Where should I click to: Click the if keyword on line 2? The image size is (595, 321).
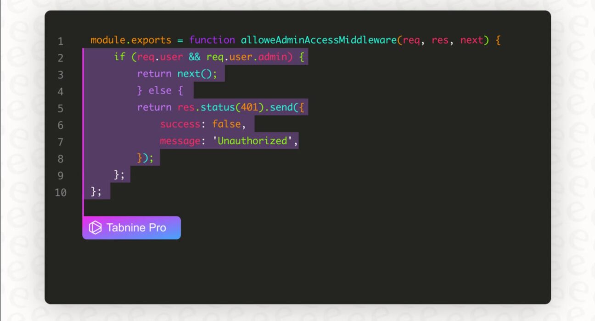119,57
